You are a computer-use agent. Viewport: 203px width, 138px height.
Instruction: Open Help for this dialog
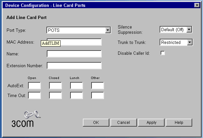pos(179,123)
